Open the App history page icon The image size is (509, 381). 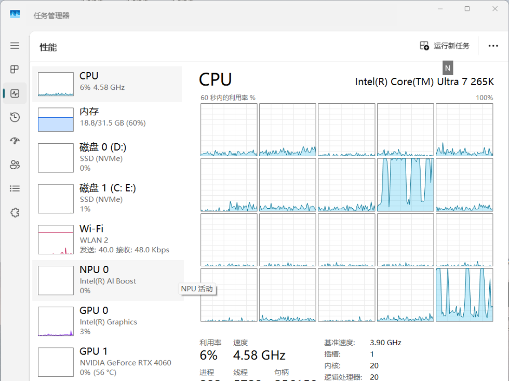point(15,117)
